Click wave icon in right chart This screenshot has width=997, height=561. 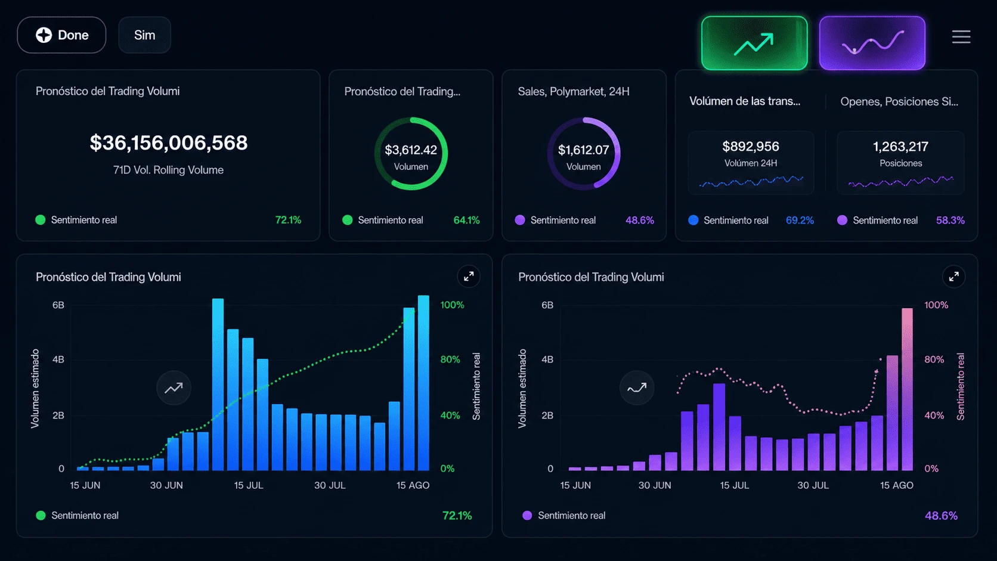[637, 388]
